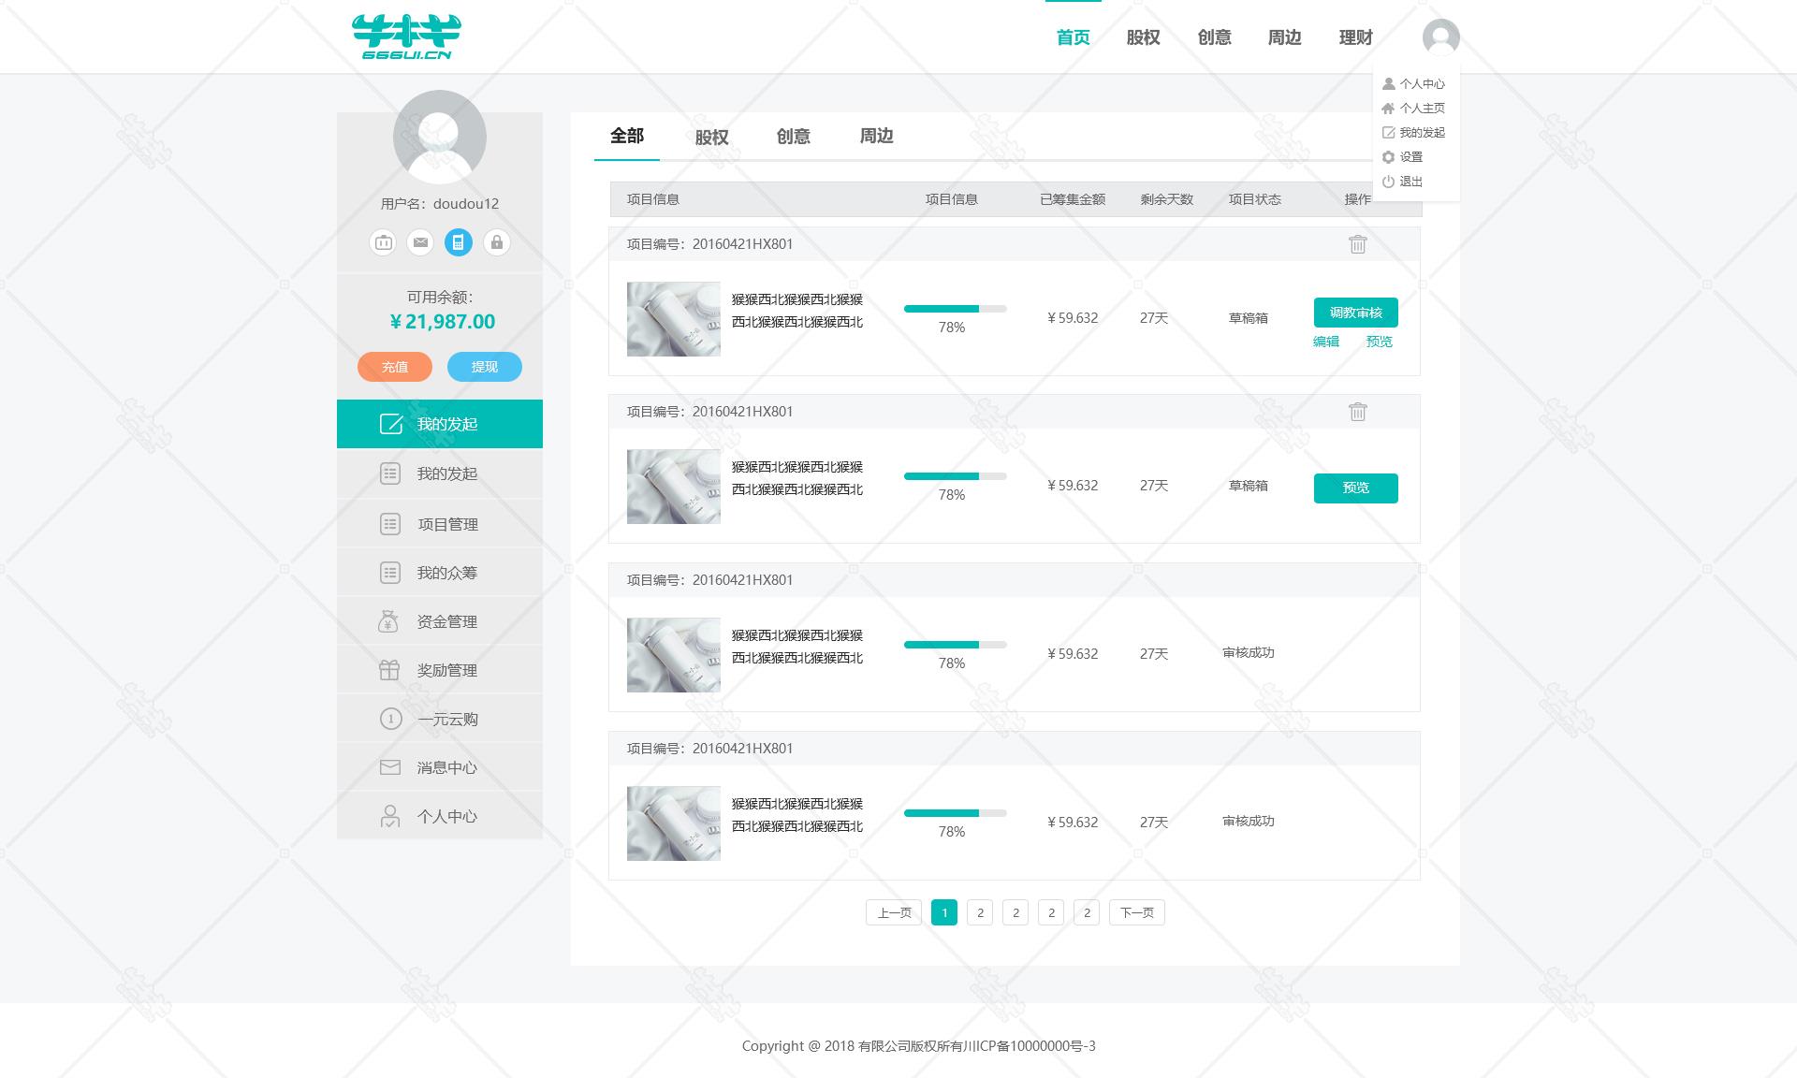
Task: Click the 可用余额 label
Action: [440, 297]
